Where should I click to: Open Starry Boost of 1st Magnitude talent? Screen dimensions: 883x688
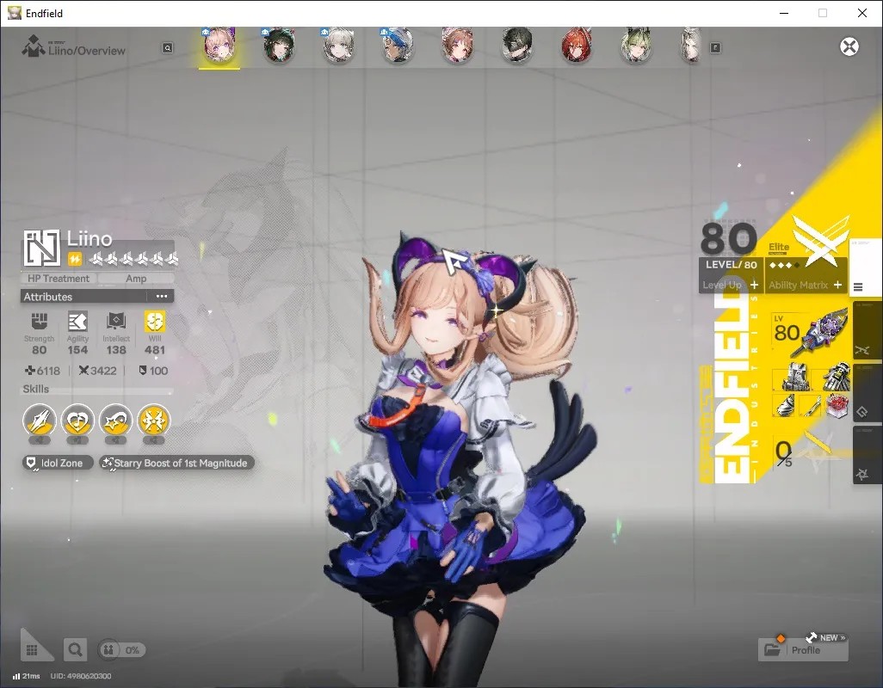coord(176,463)
